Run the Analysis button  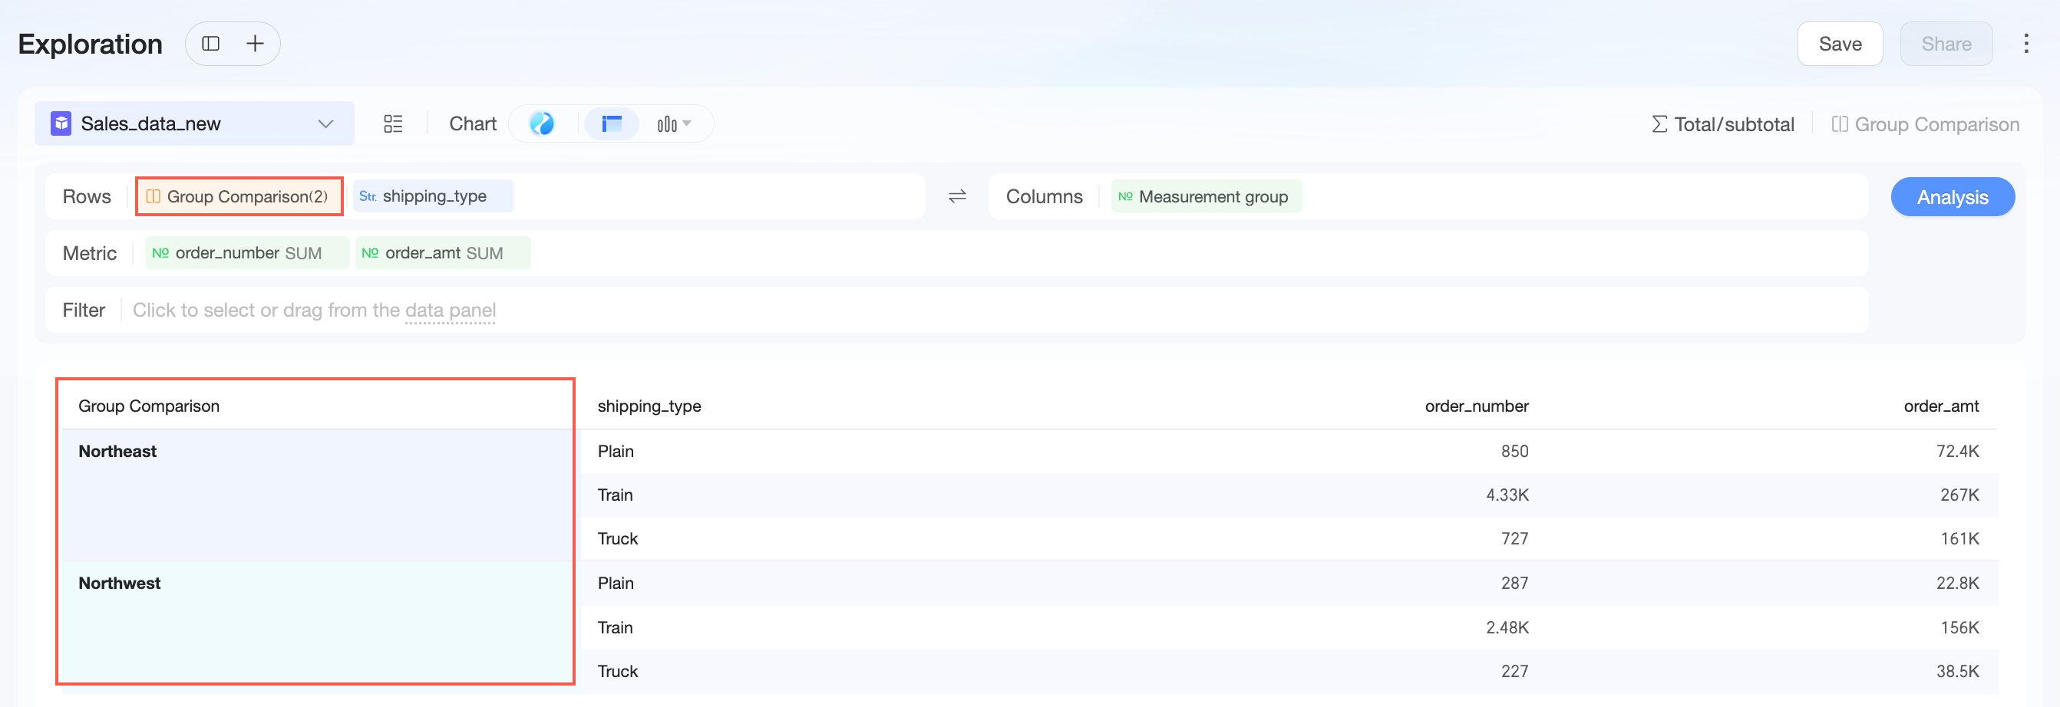(x=1952, y=197)
